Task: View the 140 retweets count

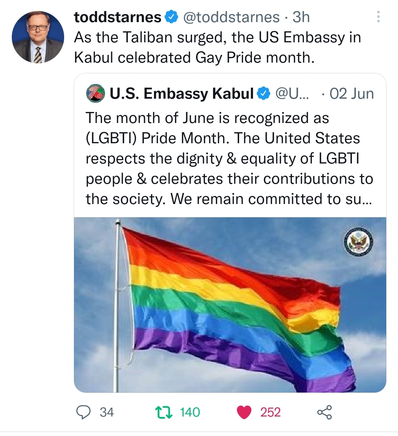Action: (x=190, y=412)
